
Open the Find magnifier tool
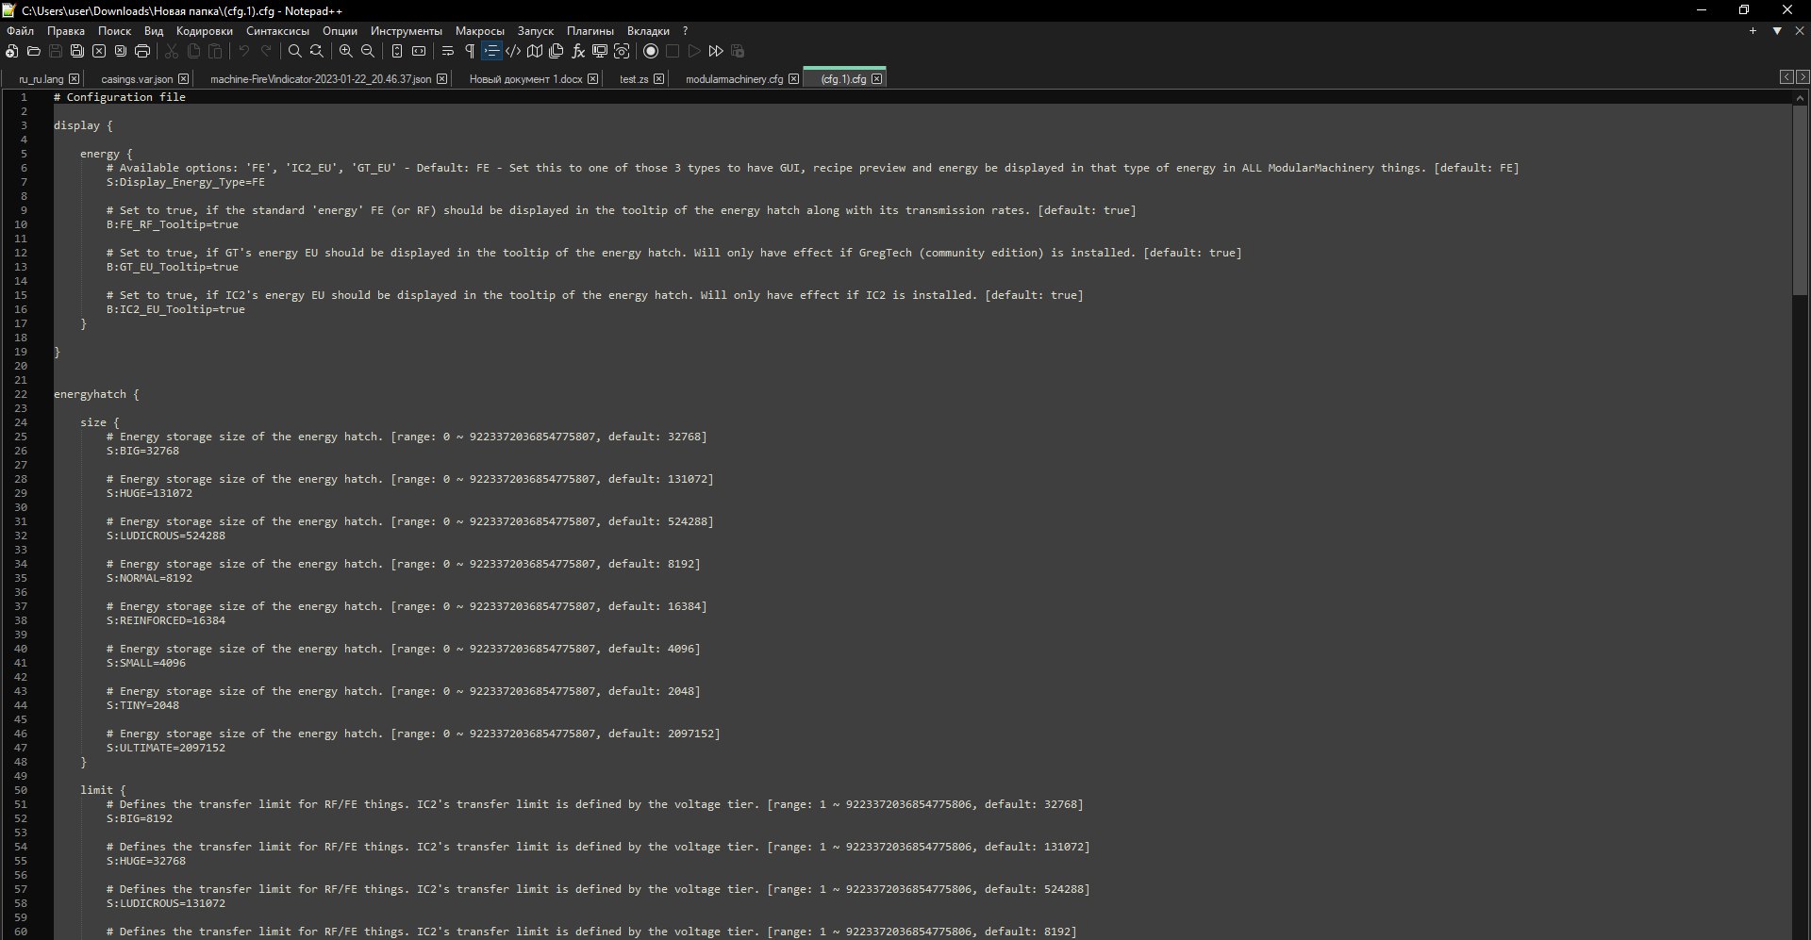[x=294, y=51]
